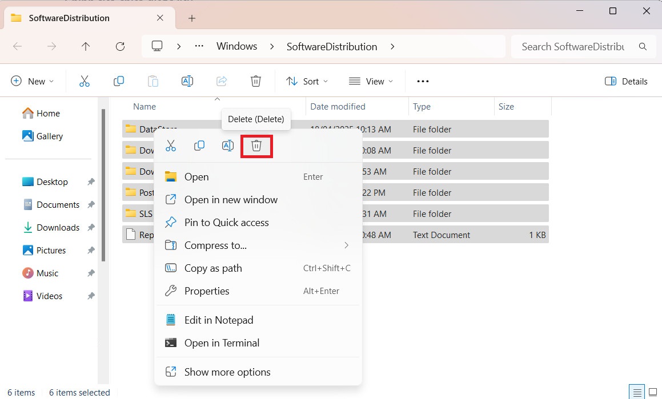Open the See more ellipsis in toolbar

[423, 82]
